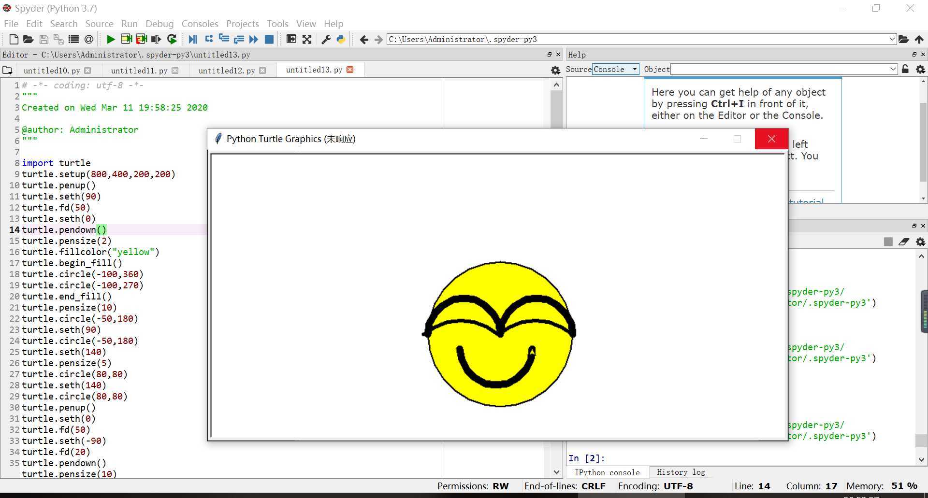Switch to the History log tab
The width and height of the screenshot is (928, 498).
tap(681, 472)
